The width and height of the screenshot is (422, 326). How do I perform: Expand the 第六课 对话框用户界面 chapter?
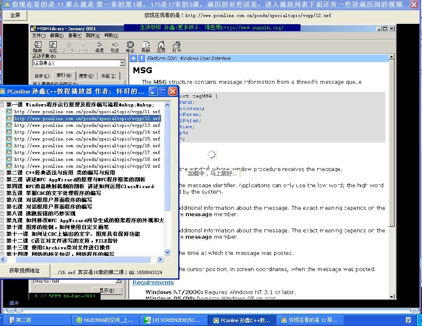pos(2,200)
